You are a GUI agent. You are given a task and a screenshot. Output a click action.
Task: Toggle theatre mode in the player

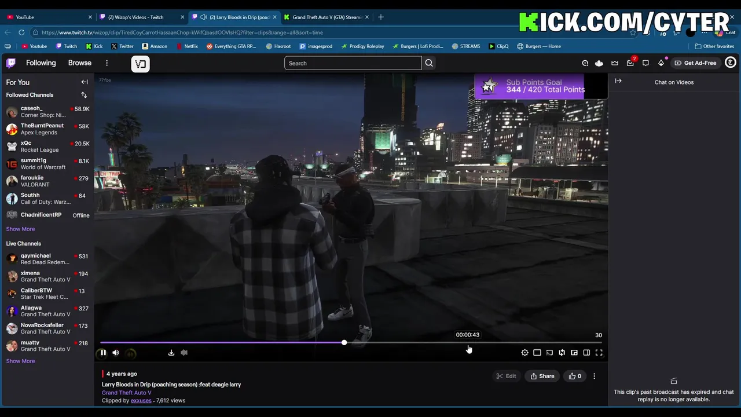click(x=537, y=353)
